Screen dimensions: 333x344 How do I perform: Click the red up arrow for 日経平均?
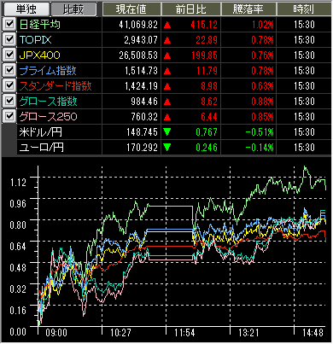click(x=167, y=25)
